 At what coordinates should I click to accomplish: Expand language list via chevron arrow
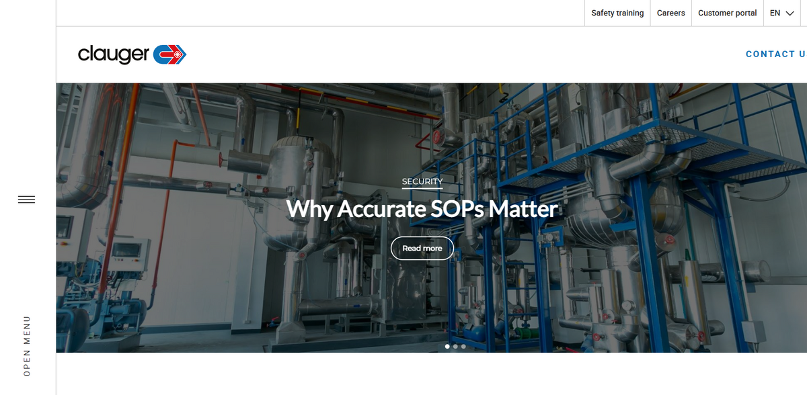coord(790,13)
